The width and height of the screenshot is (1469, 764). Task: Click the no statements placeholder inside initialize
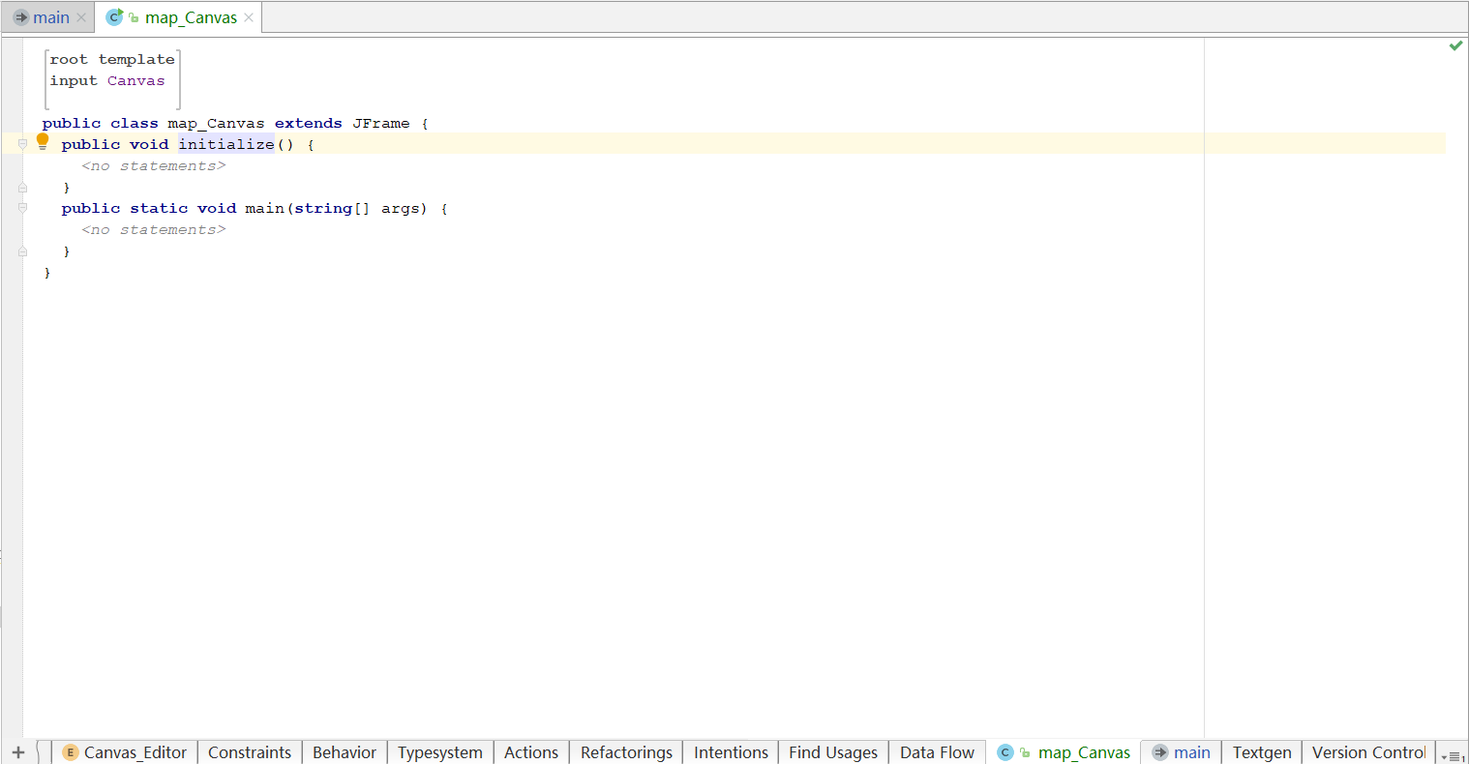pos(153,165)
